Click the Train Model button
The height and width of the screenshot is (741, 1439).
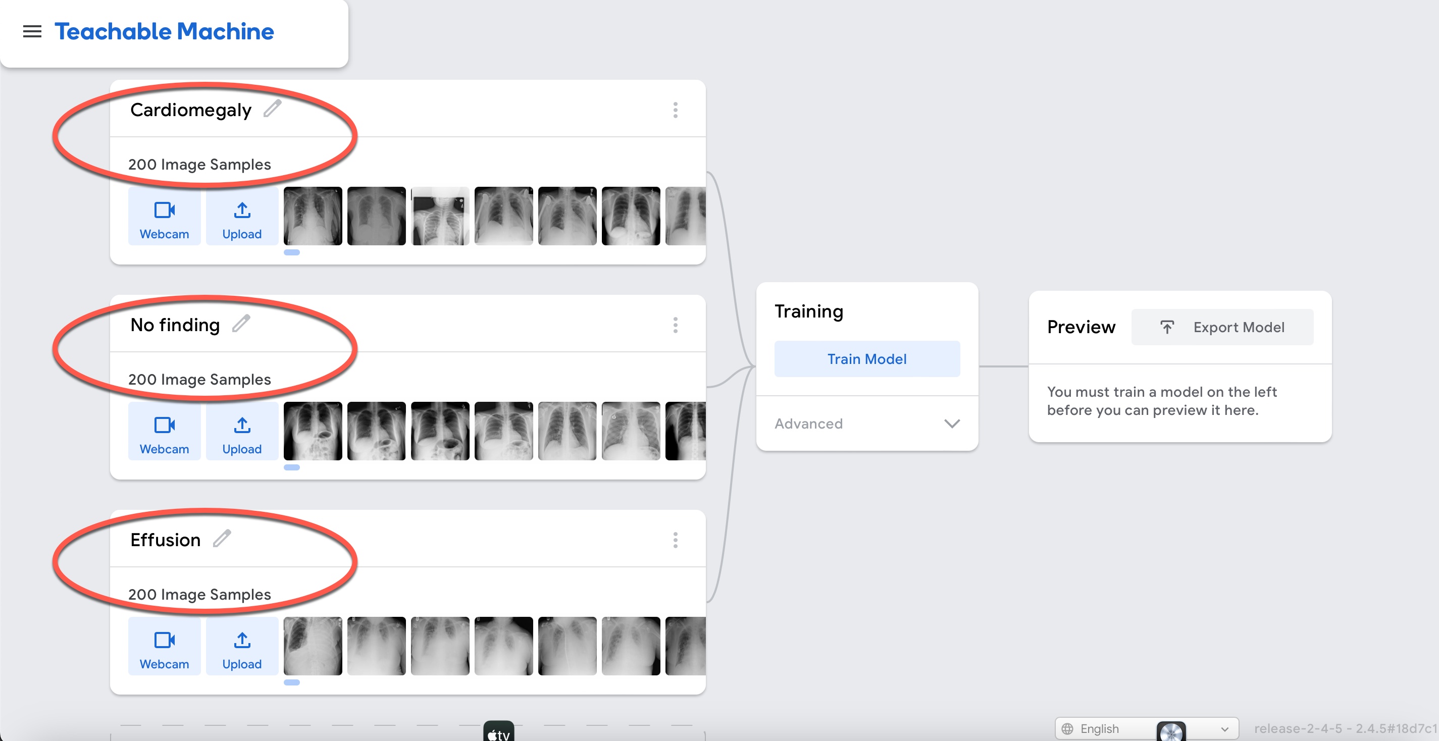pyautogui.click(x=866, y=359)
